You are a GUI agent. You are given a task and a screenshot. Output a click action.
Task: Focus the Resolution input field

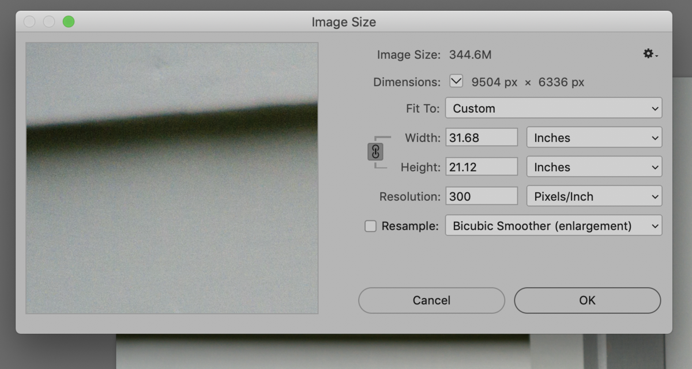482,196
